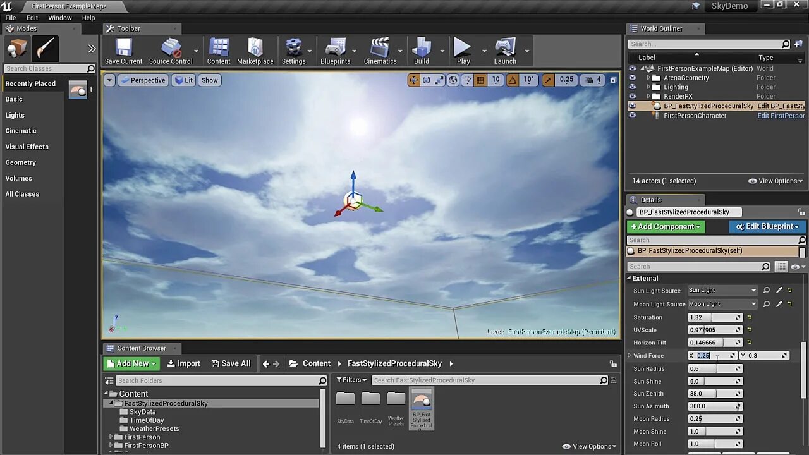Select the translate gizmo tool in viewport
This screenshot has width=809, height=455.
click(413, 80)
